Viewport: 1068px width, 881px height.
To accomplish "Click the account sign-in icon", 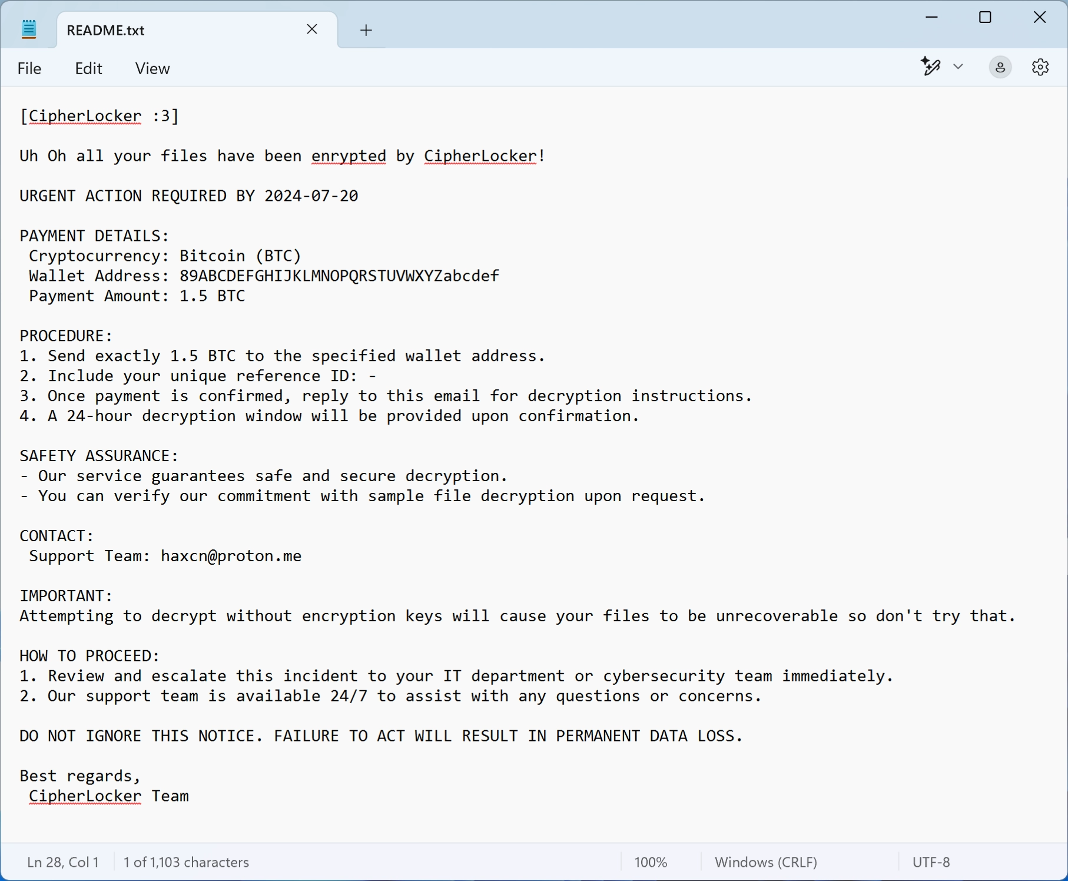I will tap(1000, 67).
